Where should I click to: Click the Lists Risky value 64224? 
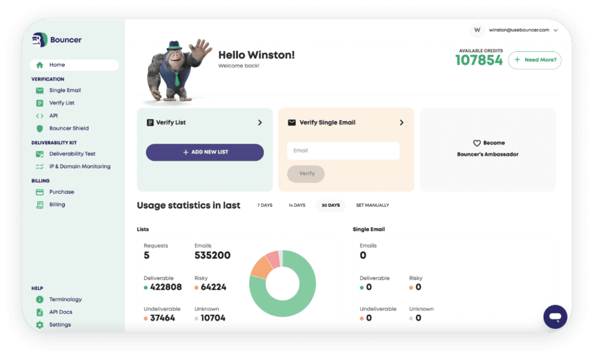[214, 287]
